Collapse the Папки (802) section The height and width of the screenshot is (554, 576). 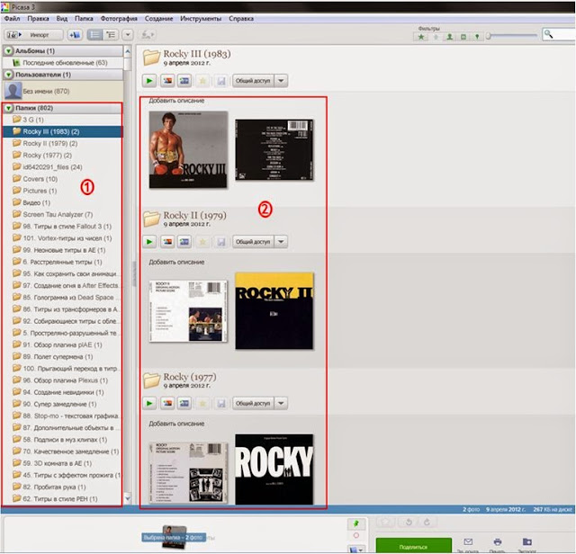pos(8,108)
